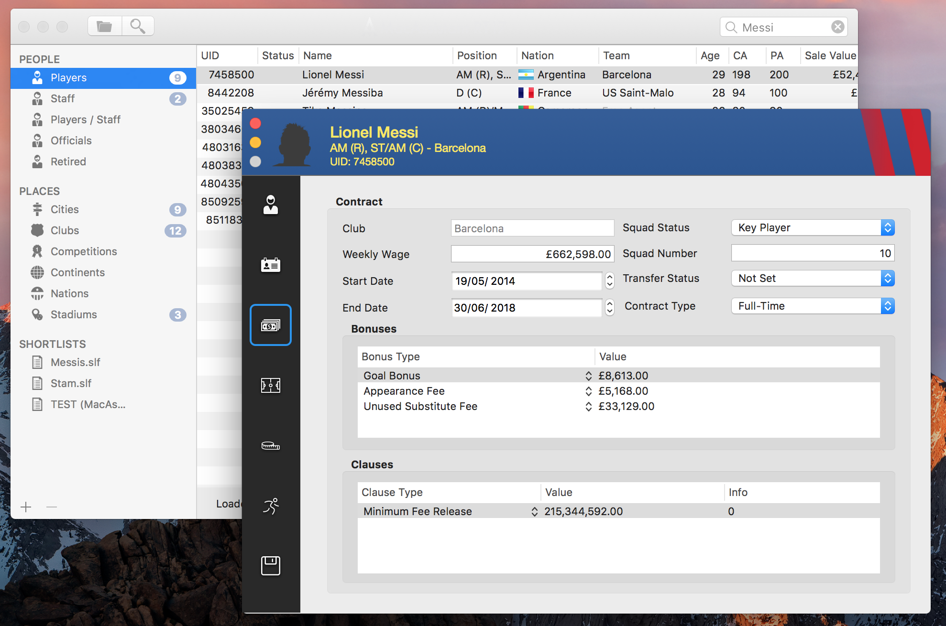Image resolution: width=946 pixels, height=626 pixels.
Task: Click the End Date field 30/06/2018
Action: point(527,308)
